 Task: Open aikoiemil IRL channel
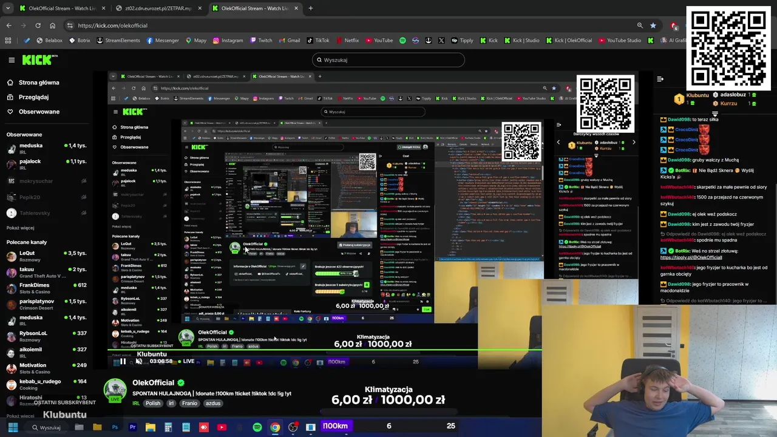47,352
